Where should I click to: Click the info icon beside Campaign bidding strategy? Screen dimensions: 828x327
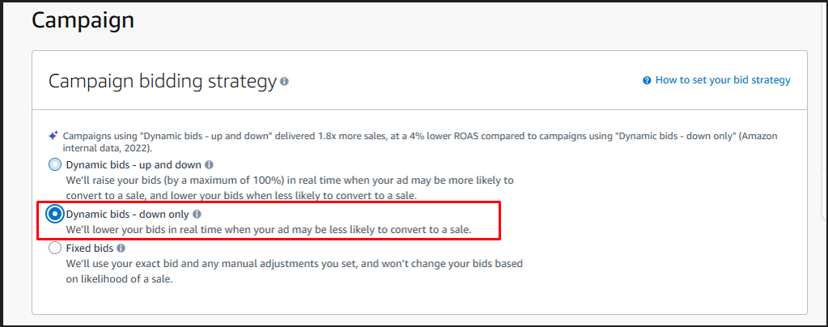click(x=284, y=82)
